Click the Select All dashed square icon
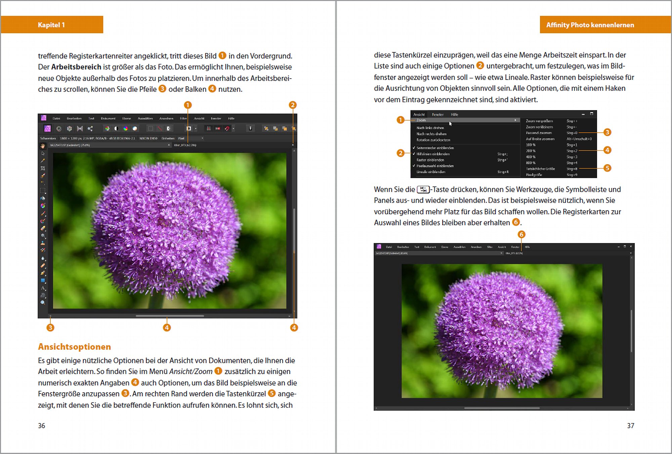The width and height of the screenshot is (672, 454). (x=151, y=128)
